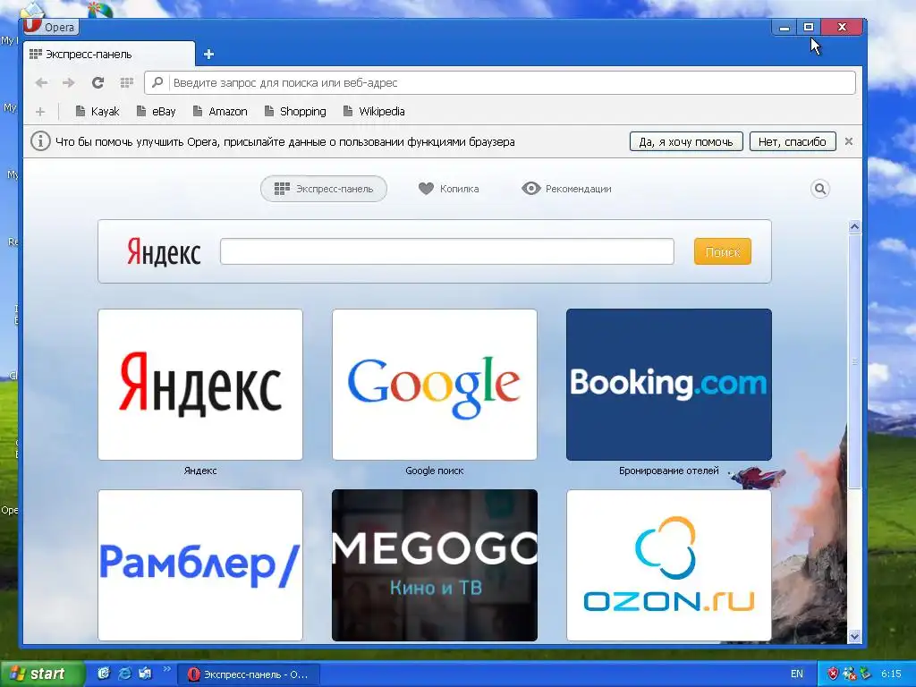The image size is (916, 687).
Task: Click the Яндекс logo in search box
Action: (165, 251)
